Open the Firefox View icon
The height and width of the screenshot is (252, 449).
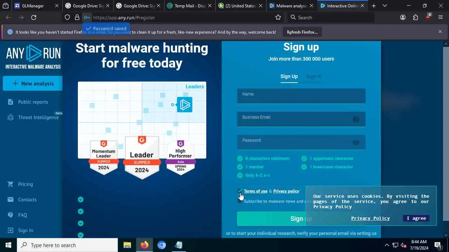pos(6,6)
